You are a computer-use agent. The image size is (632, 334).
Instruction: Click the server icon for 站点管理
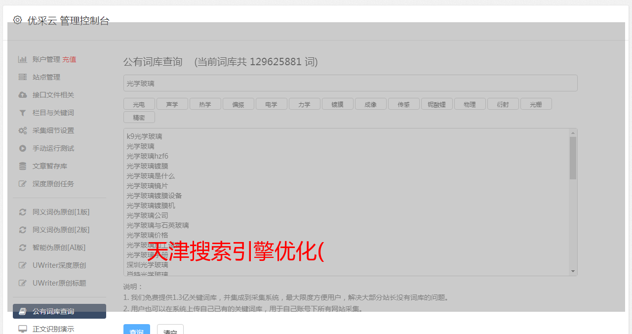tap(23, 77)
